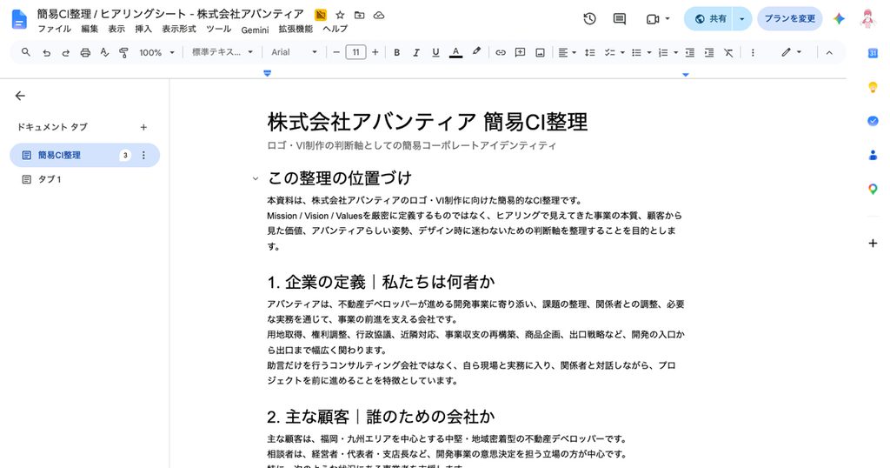Start a video call camera icon

tap(652, 19)
